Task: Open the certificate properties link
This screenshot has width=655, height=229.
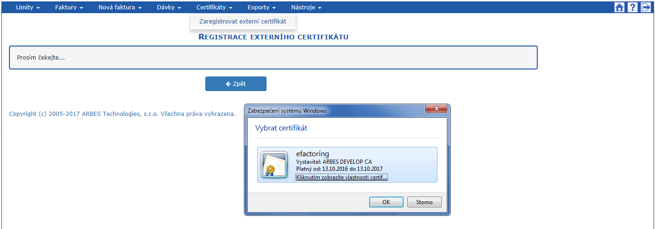Action: 341,177
